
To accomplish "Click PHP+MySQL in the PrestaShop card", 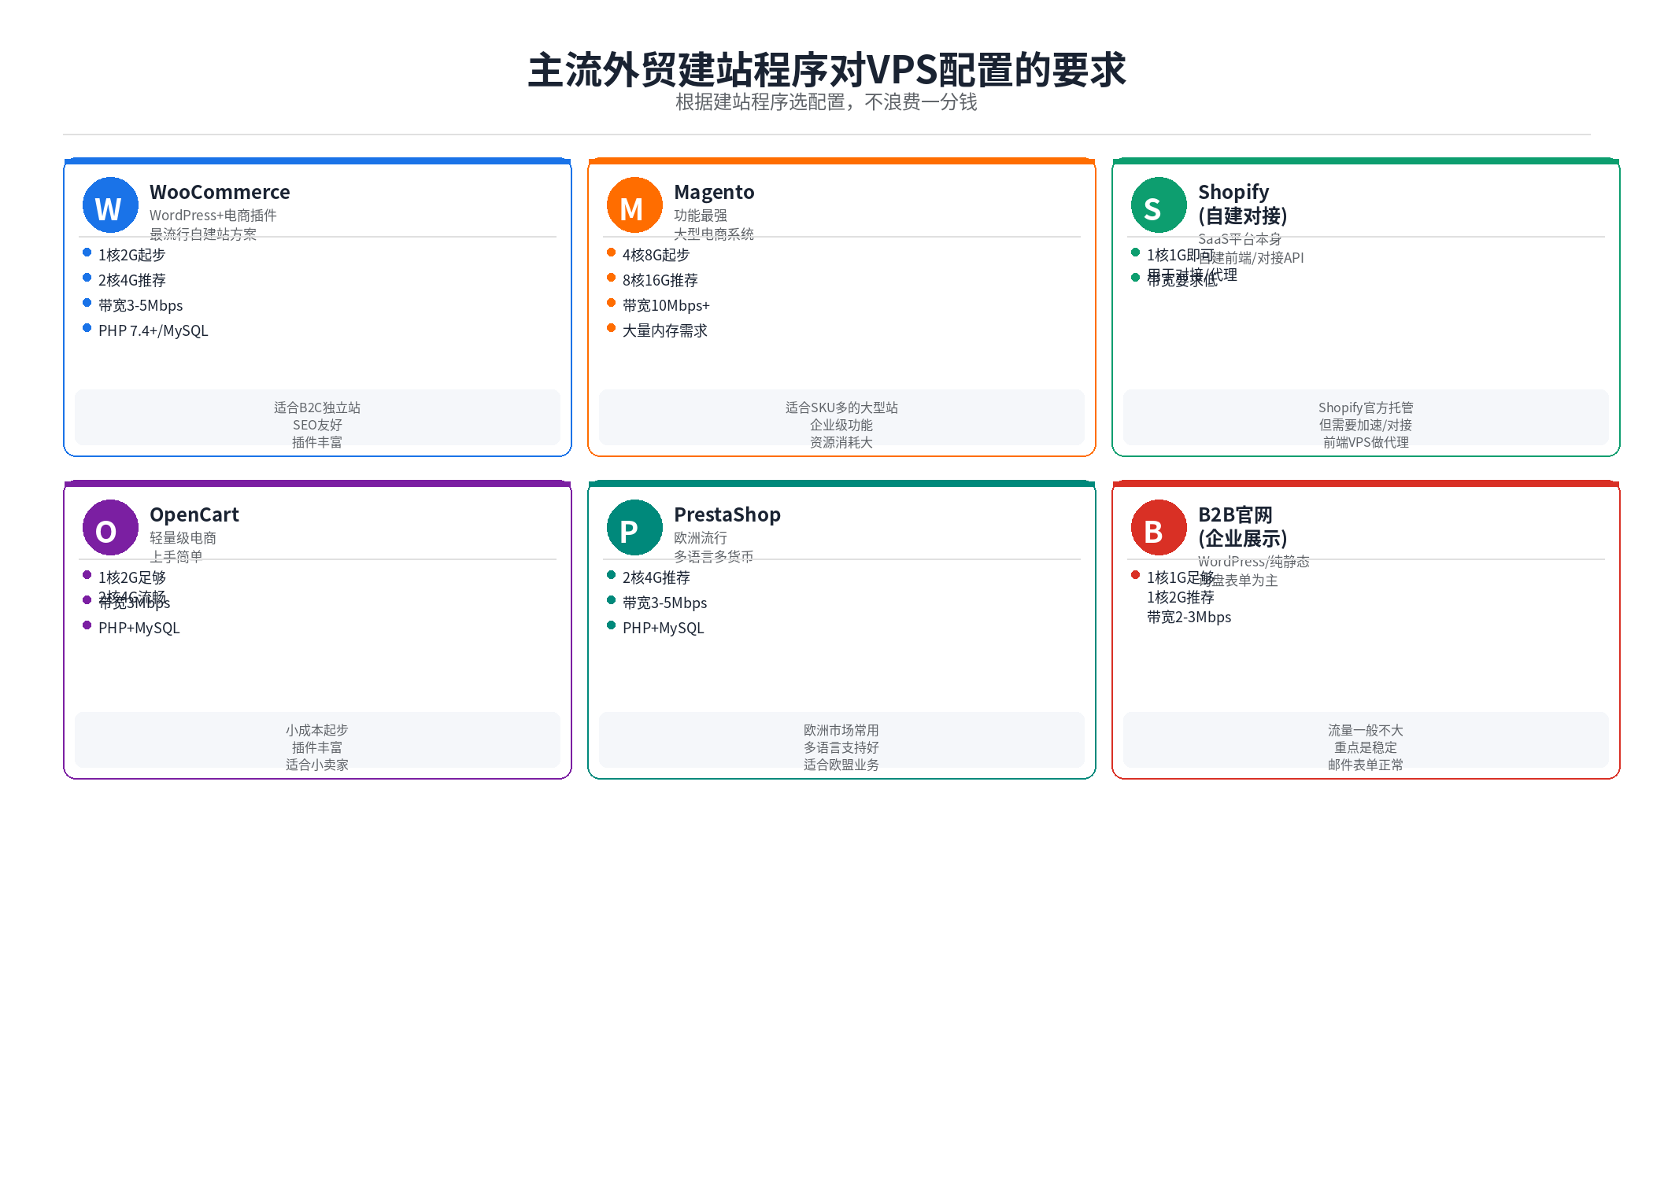I will [x=663, y=628].
